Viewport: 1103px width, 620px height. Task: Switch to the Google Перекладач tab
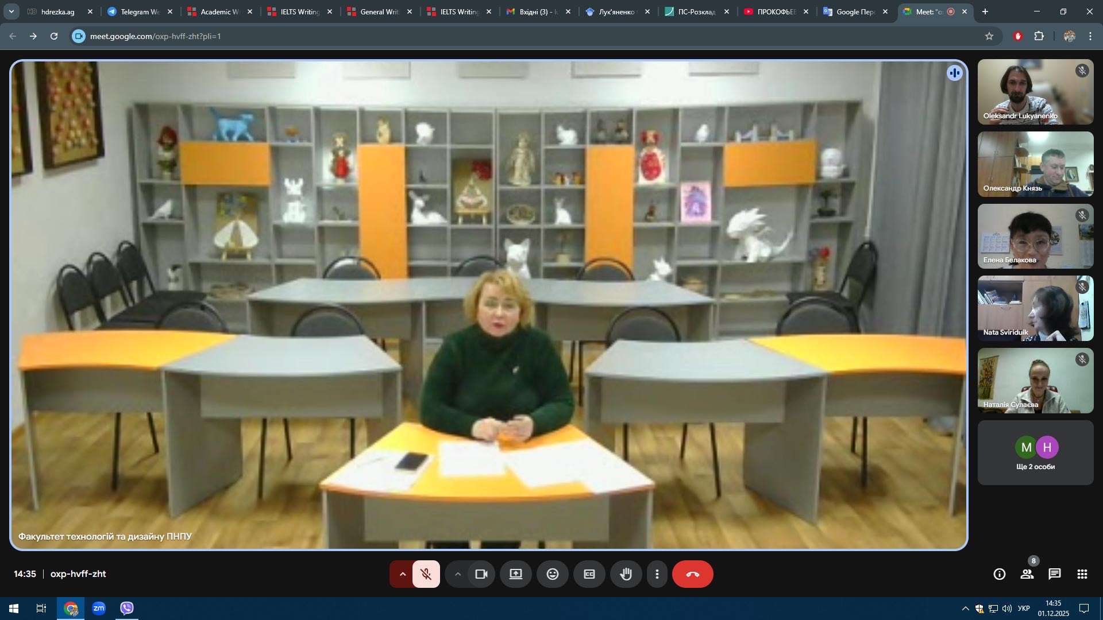854,11
